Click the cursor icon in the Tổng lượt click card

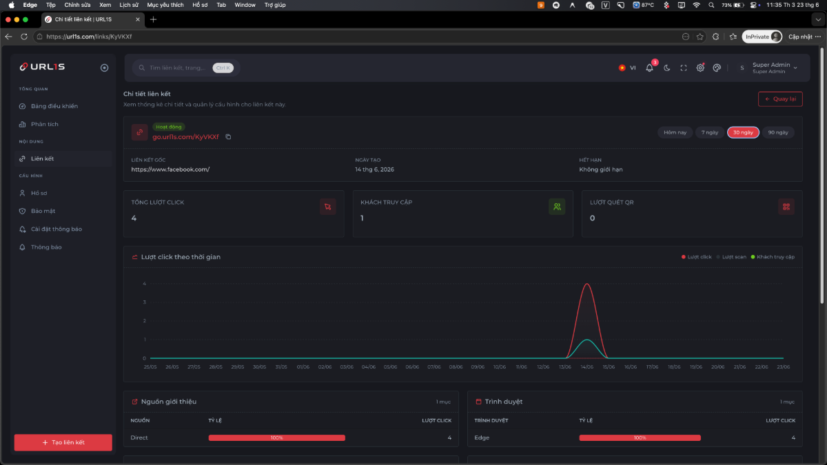[328, 207]
